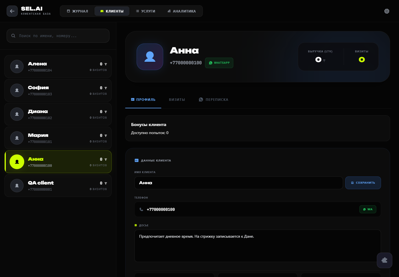Open the Переписка tab

214,100
